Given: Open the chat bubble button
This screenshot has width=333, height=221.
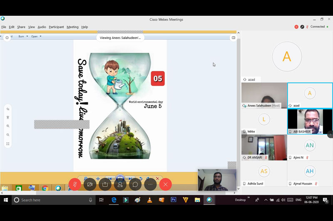Looking at the screenshot, I should tap(135, 185).
